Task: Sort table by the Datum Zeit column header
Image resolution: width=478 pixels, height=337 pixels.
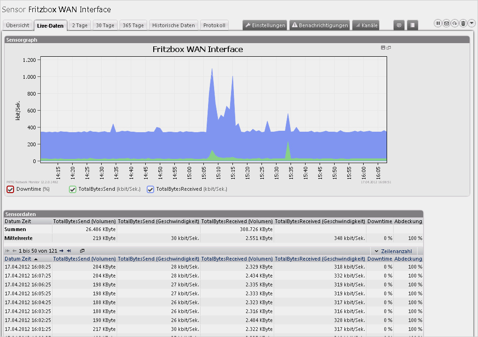Action: point(18,259)
